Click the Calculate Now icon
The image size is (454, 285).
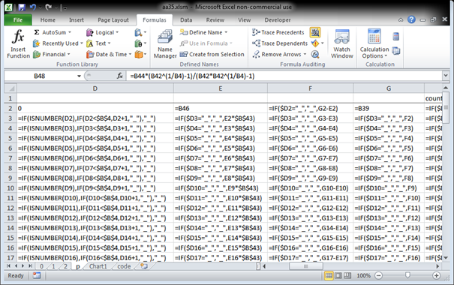[x=395, y=37]
